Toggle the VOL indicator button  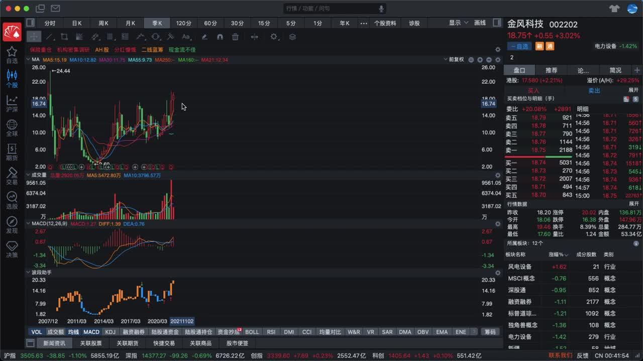click(x=37, y=332)
